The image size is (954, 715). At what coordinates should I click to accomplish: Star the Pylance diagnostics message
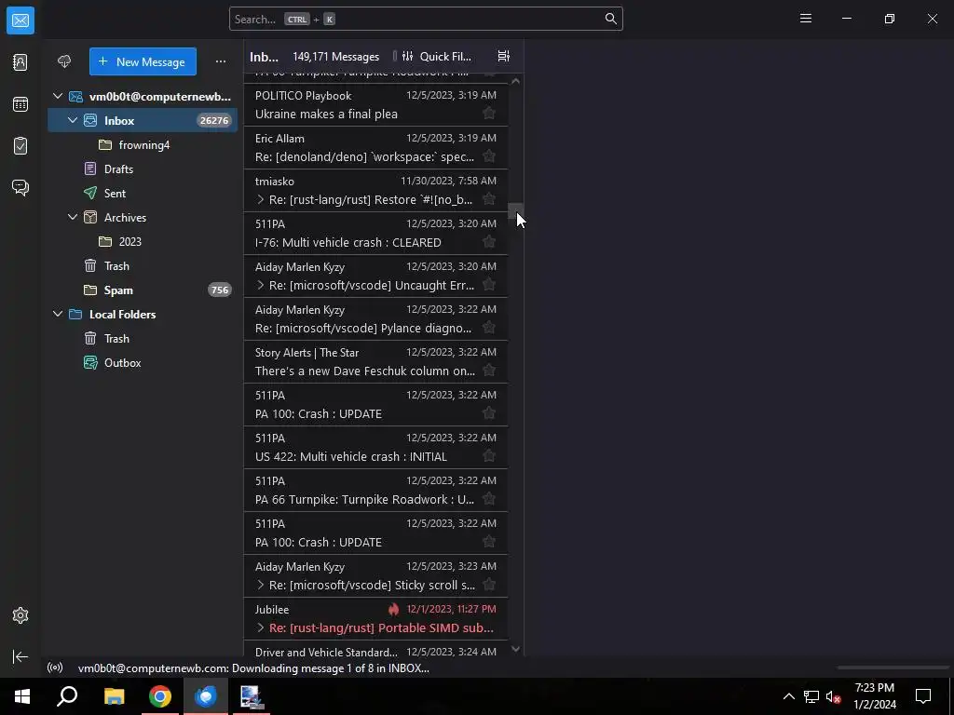coord(488,328)
